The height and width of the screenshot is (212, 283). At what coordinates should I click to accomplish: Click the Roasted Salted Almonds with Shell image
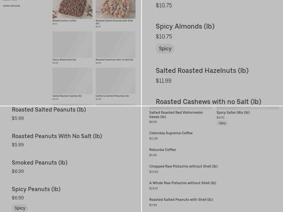point(115,9)
